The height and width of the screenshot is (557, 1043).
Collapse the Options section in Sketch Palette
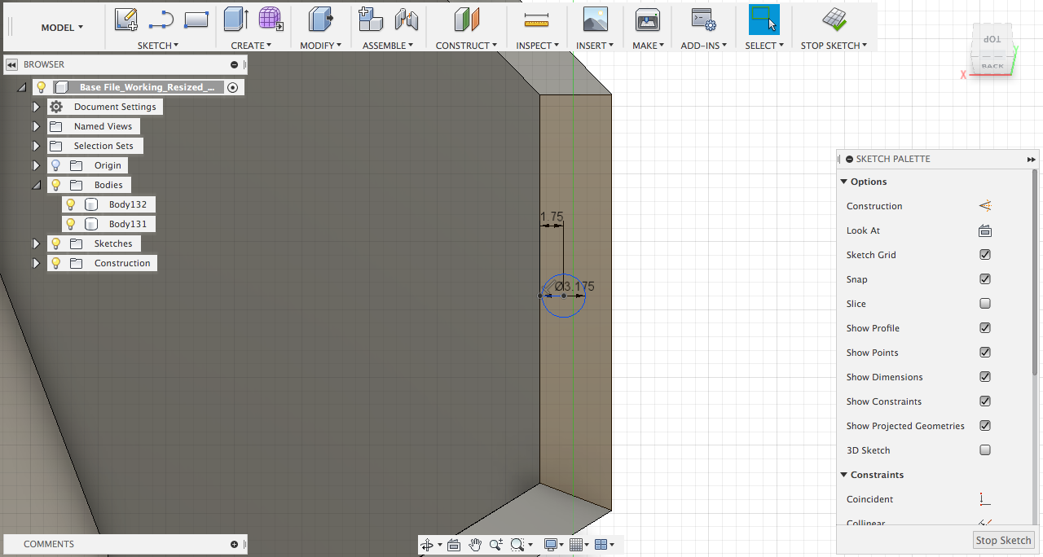pyautogui.click(x=843, y=182)
